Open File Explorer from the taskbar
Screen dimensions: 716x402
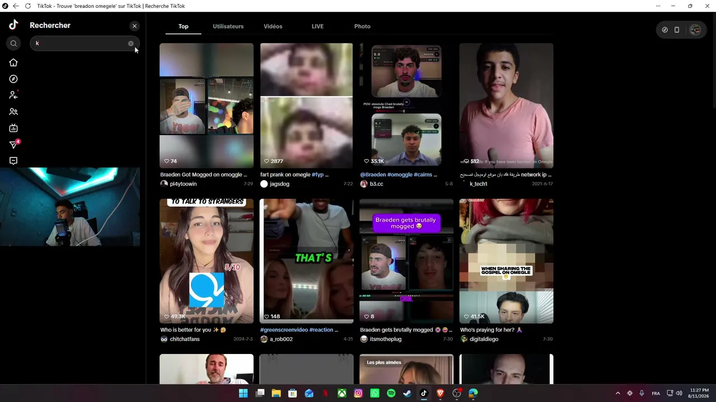(x=276, y=393)
